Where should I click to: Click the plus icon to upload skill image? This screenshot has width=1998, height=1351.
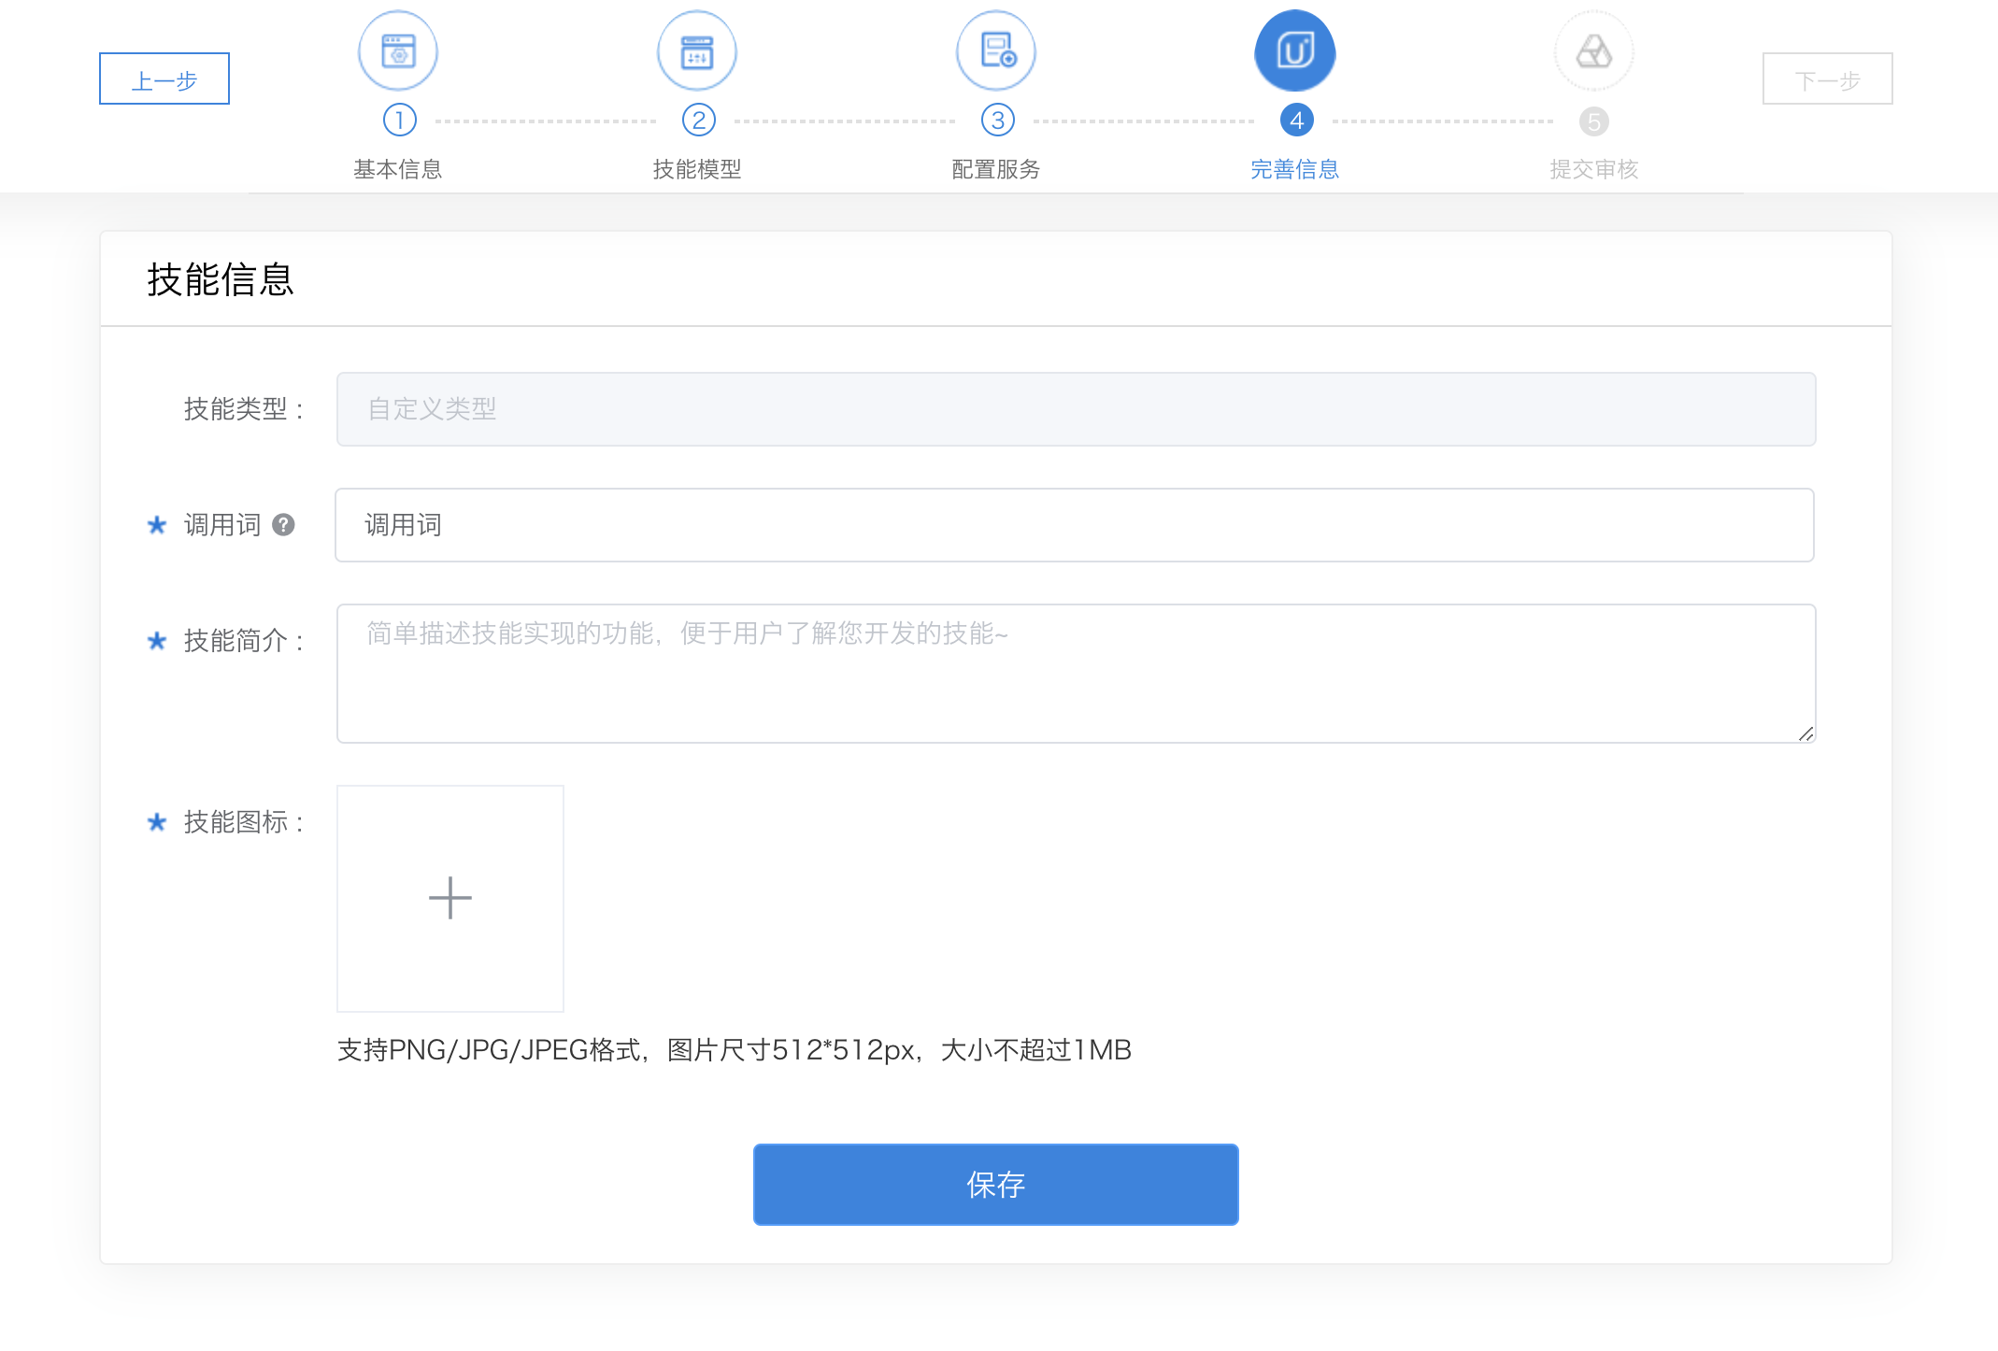coord(450,898)
